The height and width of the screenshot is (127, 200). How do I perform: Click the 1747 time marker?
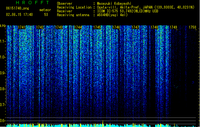tap(135, 27)
